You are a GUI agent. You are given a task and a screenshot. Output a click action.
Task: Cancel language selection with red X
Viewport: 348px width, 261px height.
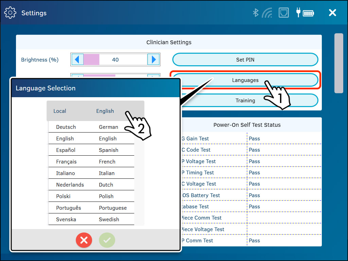click(x=84, y=240)
